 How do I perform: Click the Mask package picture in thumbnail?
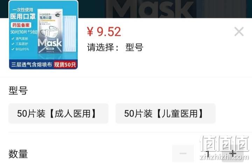(x=50, y=32)
